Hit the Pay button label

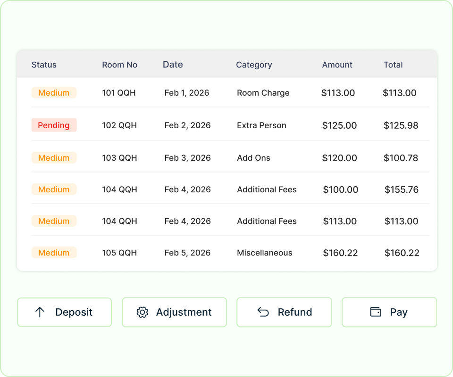(399, 312)
